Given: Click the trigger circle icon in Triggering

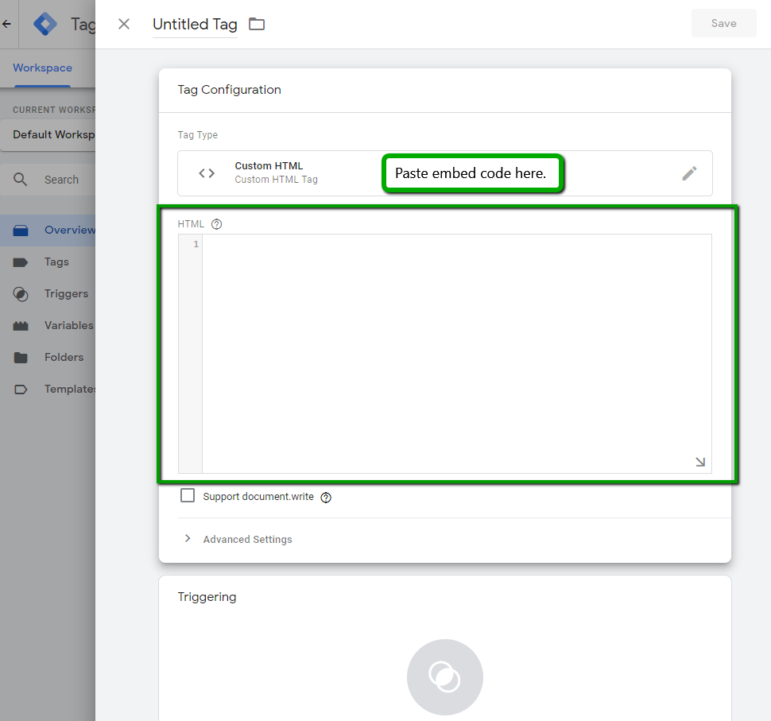Looking at the screenshot, I should [x=444, y=677].
